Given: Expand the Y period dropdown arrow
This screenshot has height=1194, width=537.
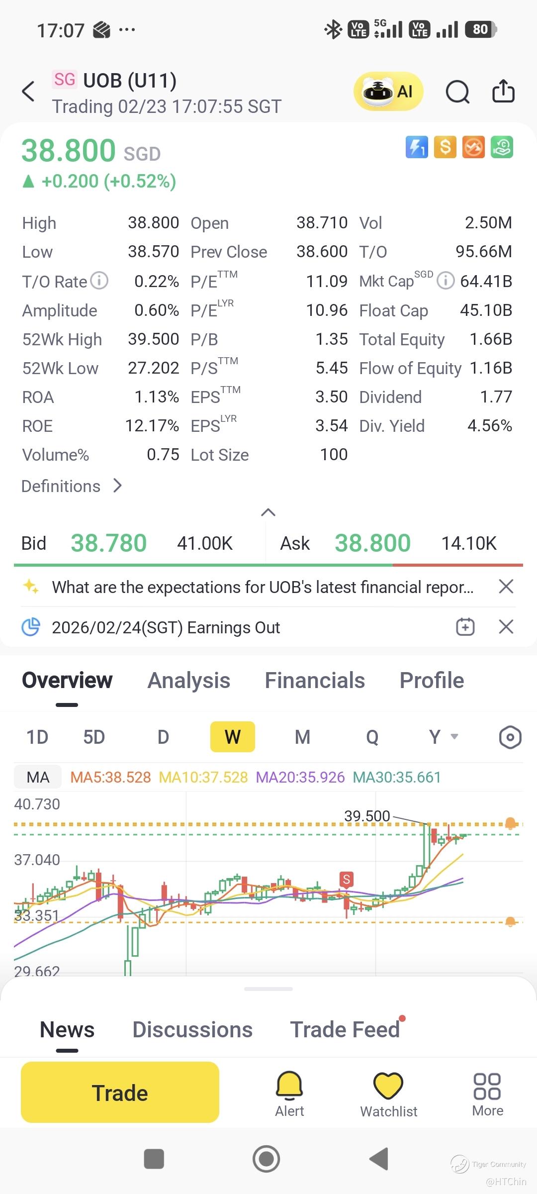Looking at the screenshot, I should [454, 736].
